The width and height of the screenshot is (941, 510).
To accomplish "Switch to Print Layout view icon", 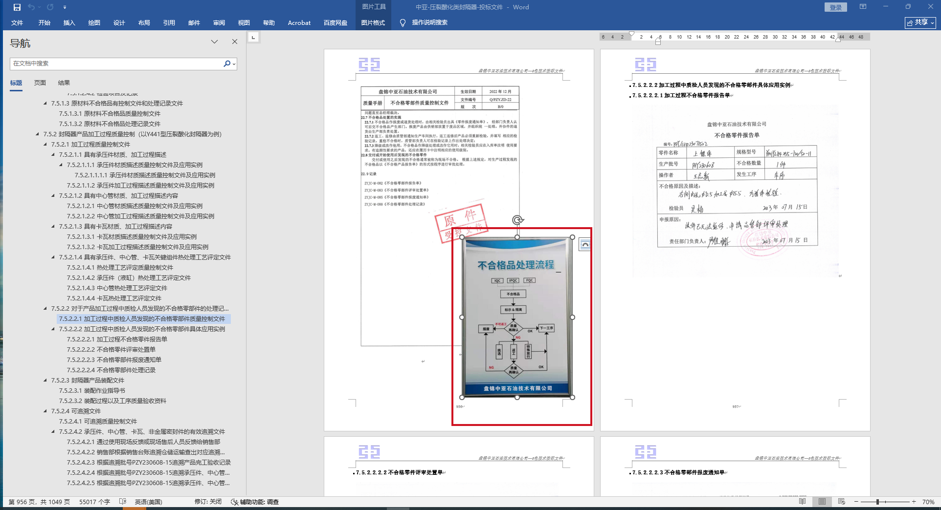I will (822, 502).
